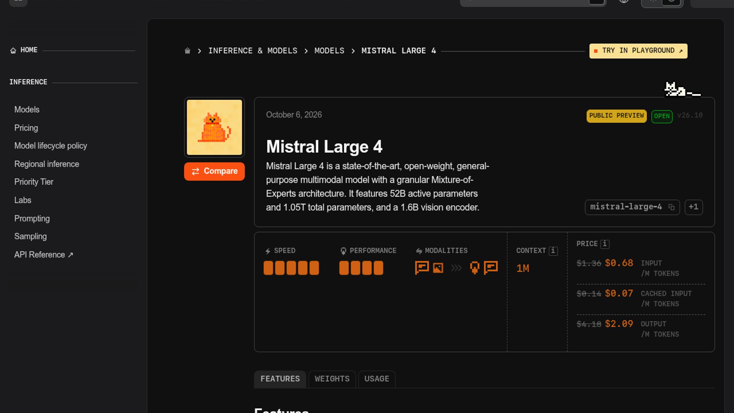Click the image input modality icon

pyautogui.click(x=438, y=268)
